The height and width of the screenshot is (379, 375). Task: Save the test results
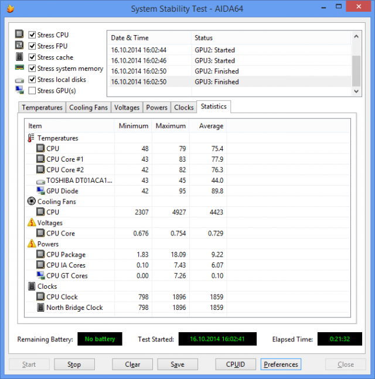pyautogui.click(x=178, y=364)
